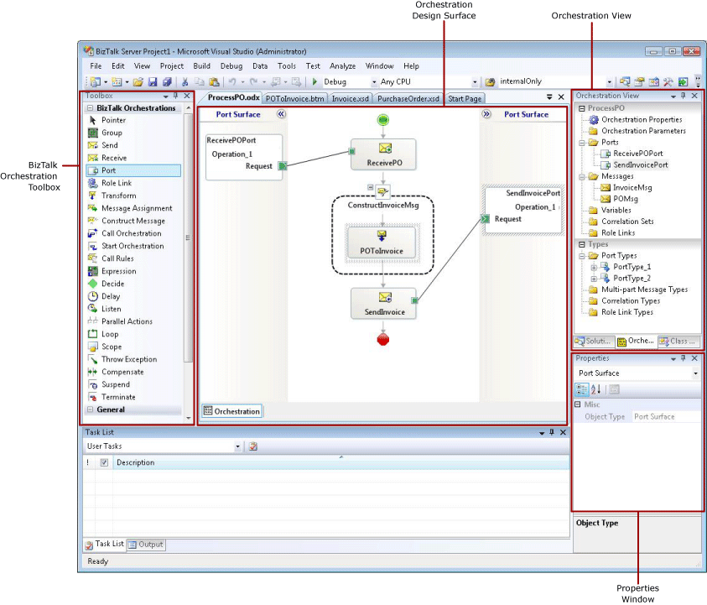This screenshot has height=605, width=707.
Task: Click the Save toolbar icon
Action: (153, 81)
